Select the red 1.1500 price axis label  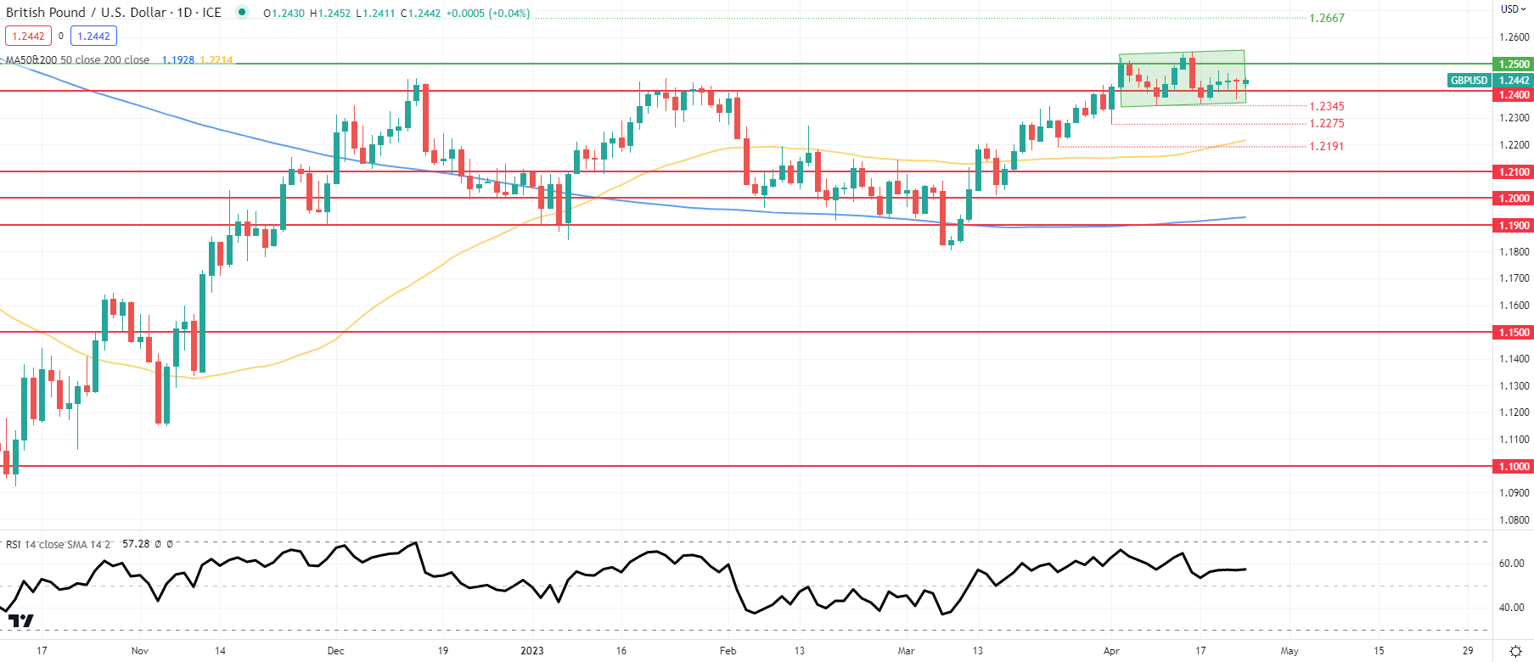tap(1514, 332)
